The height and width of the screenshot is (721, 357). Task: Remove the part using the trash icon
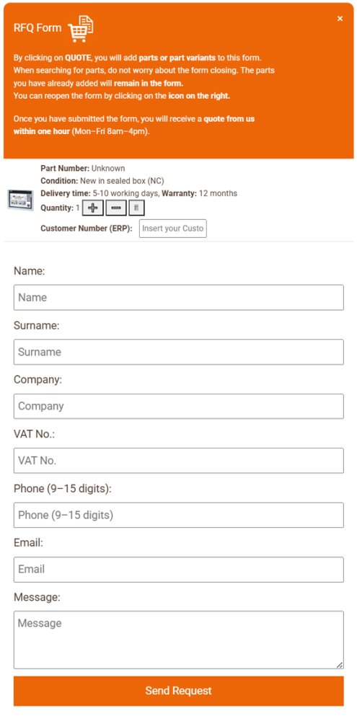[x=136, y=208]
